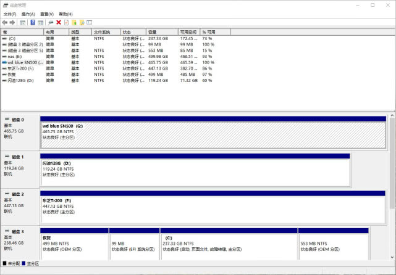The width and height of the screenshot is (396, 275).
Task: Sort by the 类型 column header
Action: pos(80,32)
